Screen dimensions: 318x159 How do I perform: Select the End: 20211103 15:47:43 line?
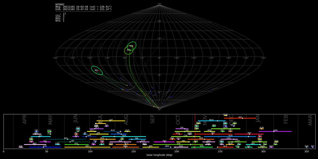coord(83,9)
